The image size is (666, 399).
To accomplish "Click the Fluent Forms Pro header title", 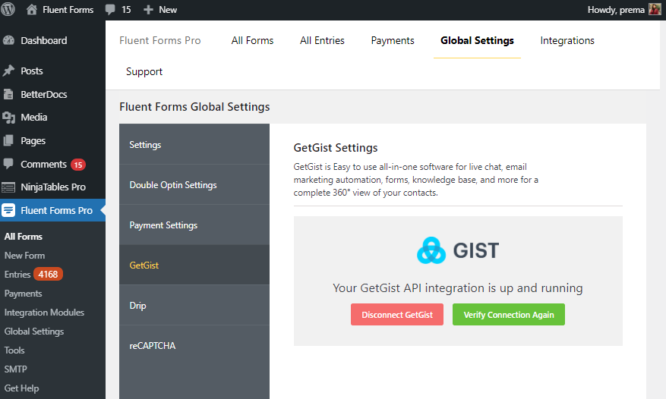I will (160, 40).
